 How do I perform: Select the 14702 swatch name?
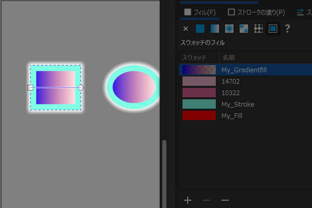(230, 82)
